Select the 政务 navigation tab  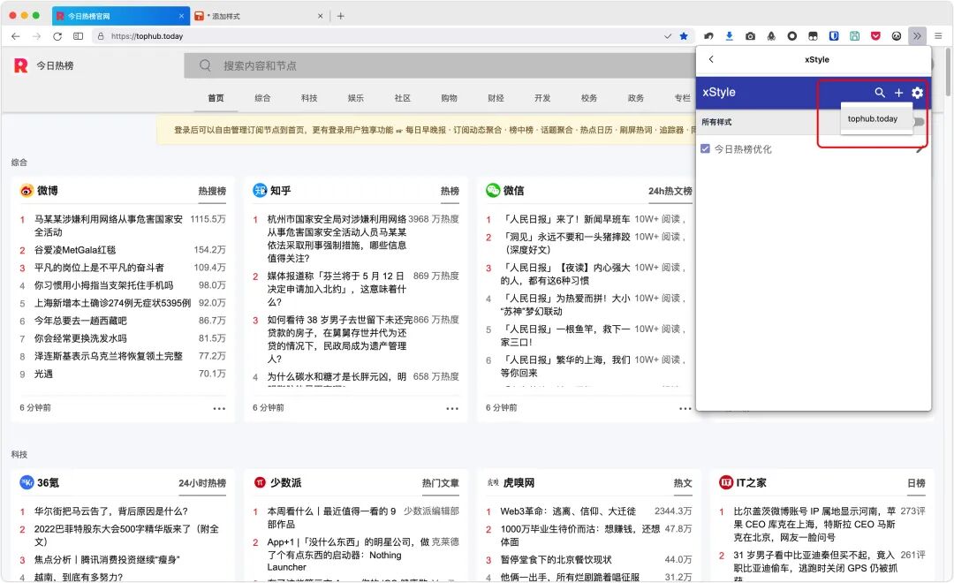pos(636,98)
